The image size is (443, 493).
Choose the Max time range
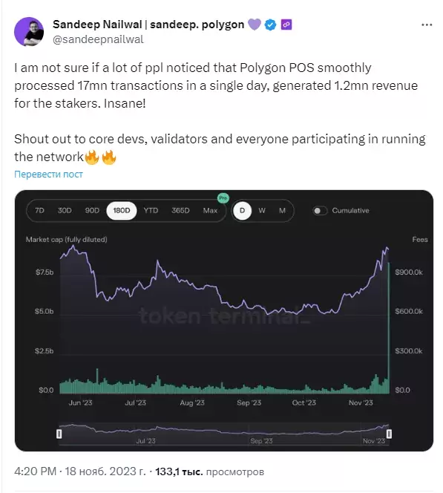click(x=210, y=210)
